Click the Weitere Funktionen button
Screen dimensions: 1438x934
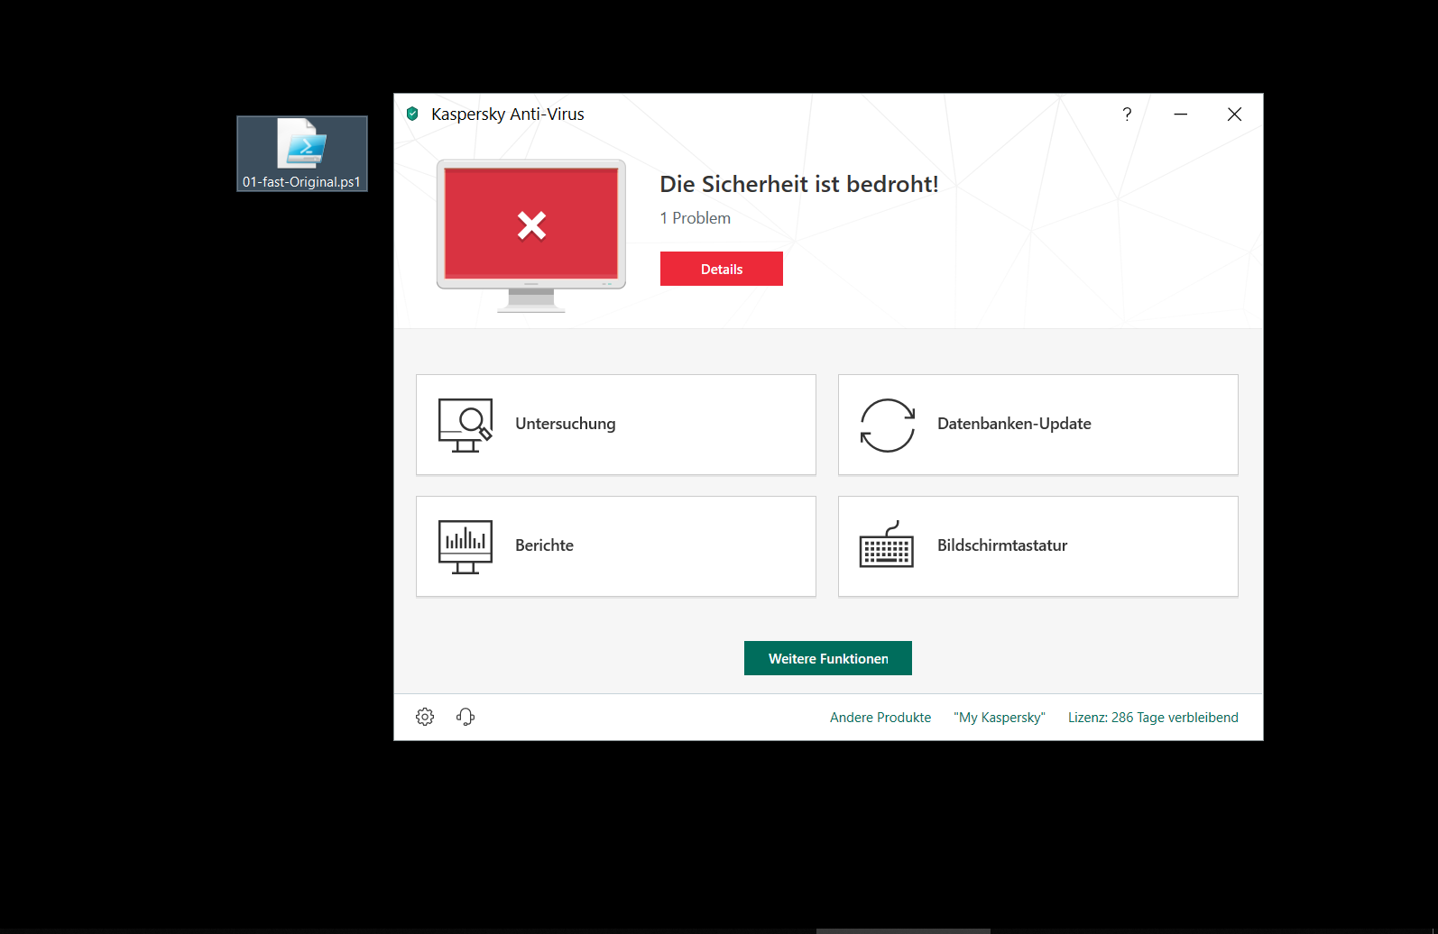[x=828, y=658]
